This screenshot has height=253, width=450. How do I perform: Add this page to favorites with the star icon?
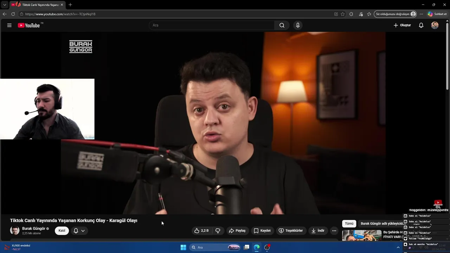(343, 14)
